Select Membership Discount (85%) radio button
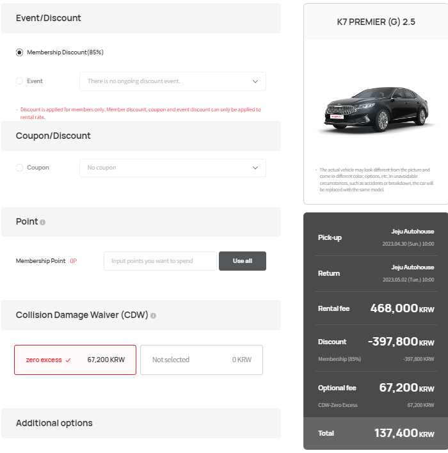 [19, 52]
